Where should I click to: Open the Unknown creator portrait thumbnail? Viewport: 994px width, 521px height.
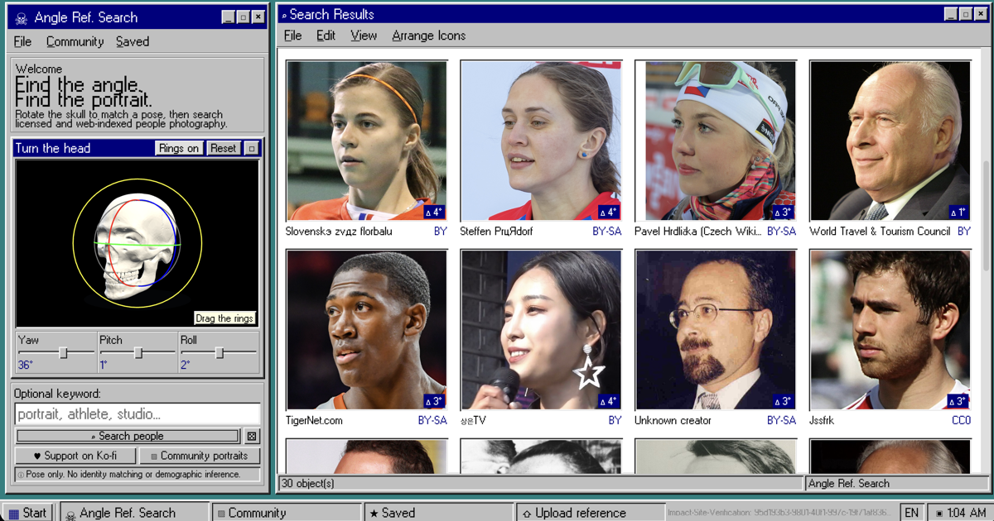point(716,330)
